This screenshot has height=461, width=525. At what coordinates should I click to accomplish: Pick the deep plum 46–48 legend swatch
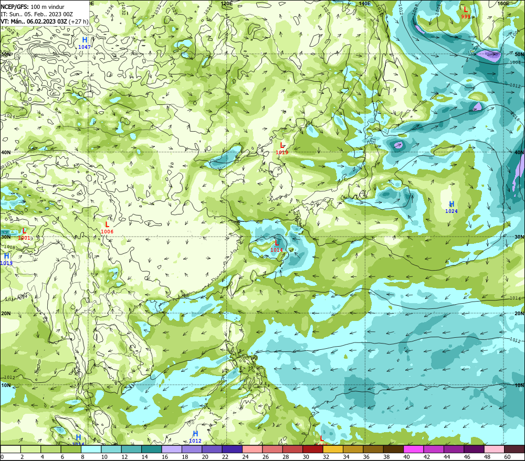(x=474, y=449)
